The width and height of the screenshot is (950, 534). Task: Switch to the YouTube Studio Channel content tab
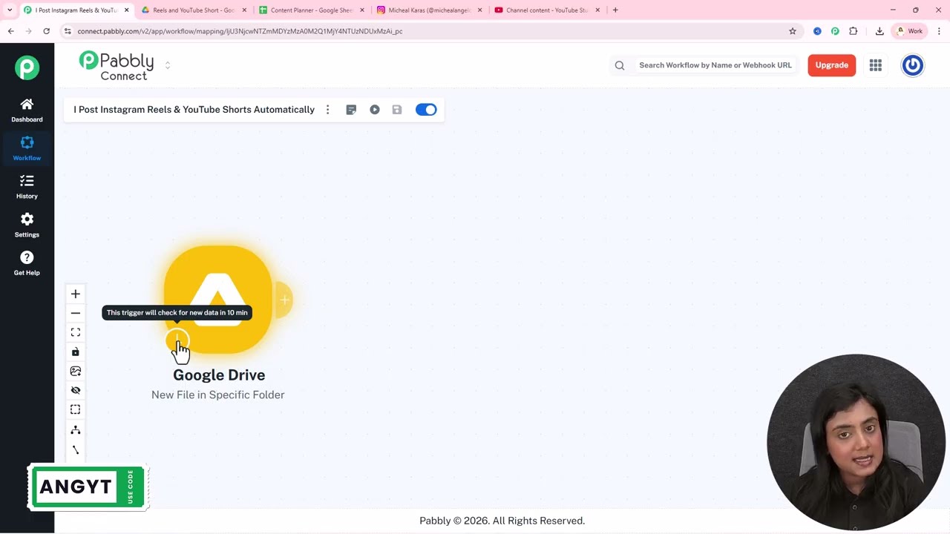click(547, 10)
